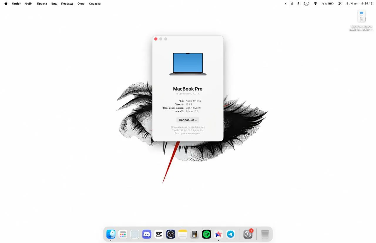376x243 pixels.
Task: Open the Окно menu
Action: click(81, 4)
